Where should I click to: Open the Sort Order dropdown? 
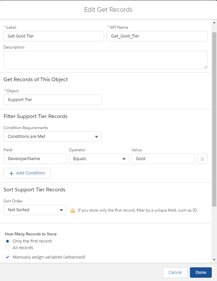tap(35, 210)
